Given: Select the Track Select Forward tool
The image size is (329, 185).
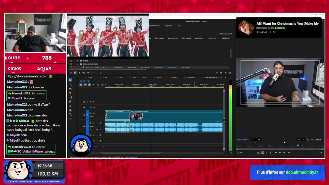Looking at the screenshot, I should coord(70,84).
